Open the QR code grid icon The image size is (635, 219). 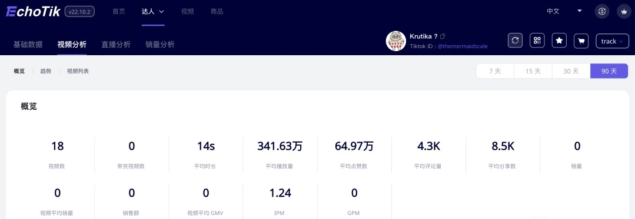[537, 41]
